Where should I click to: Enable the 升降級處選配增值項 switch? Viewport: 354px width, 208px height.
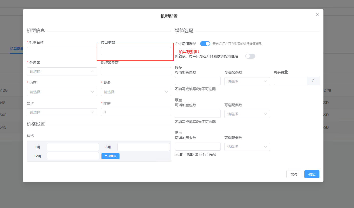tap(250, 56)
